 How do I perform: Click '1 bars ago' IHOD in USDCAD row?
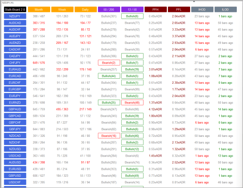[x=202, y=156]
